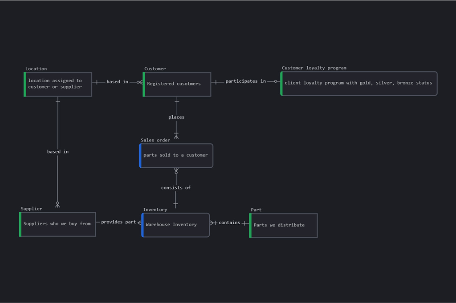The width and height of the screenshot is (456, 303).
Task: Click the green accent bar on Supplier entity
Action: click(20, 224)
